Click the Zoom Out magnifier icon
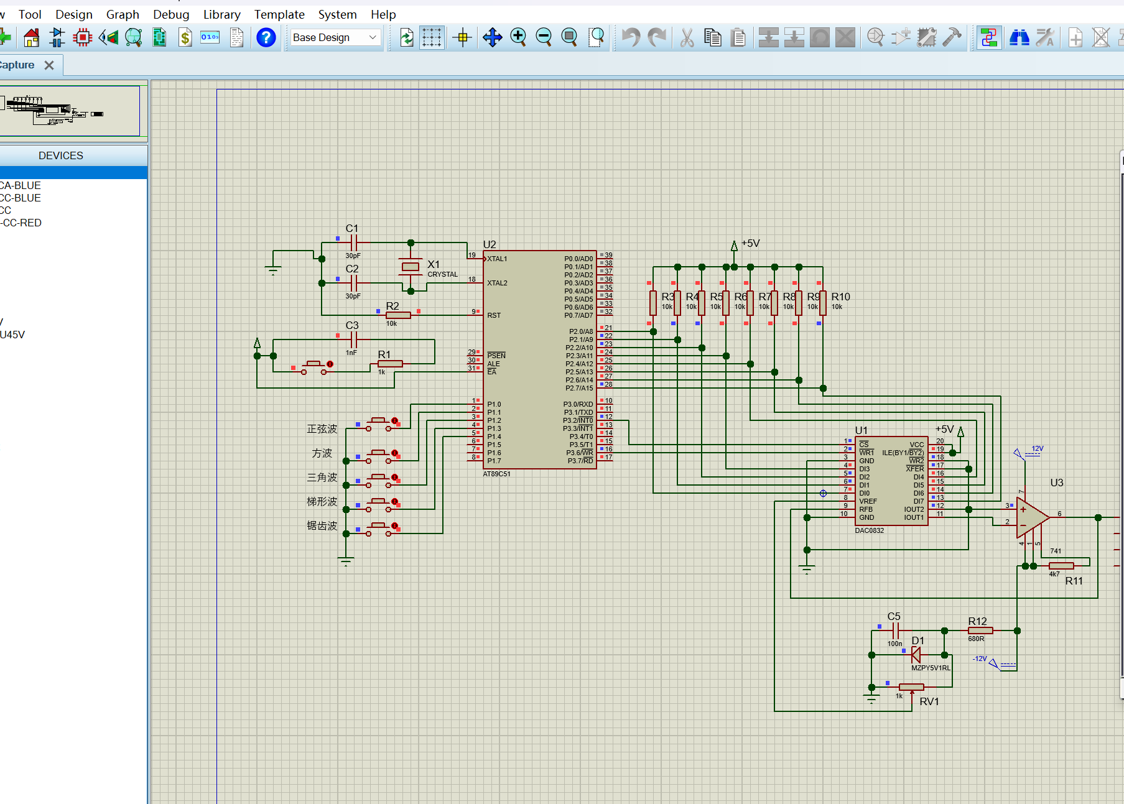The image size is (1124, 804). coord(544,38)
